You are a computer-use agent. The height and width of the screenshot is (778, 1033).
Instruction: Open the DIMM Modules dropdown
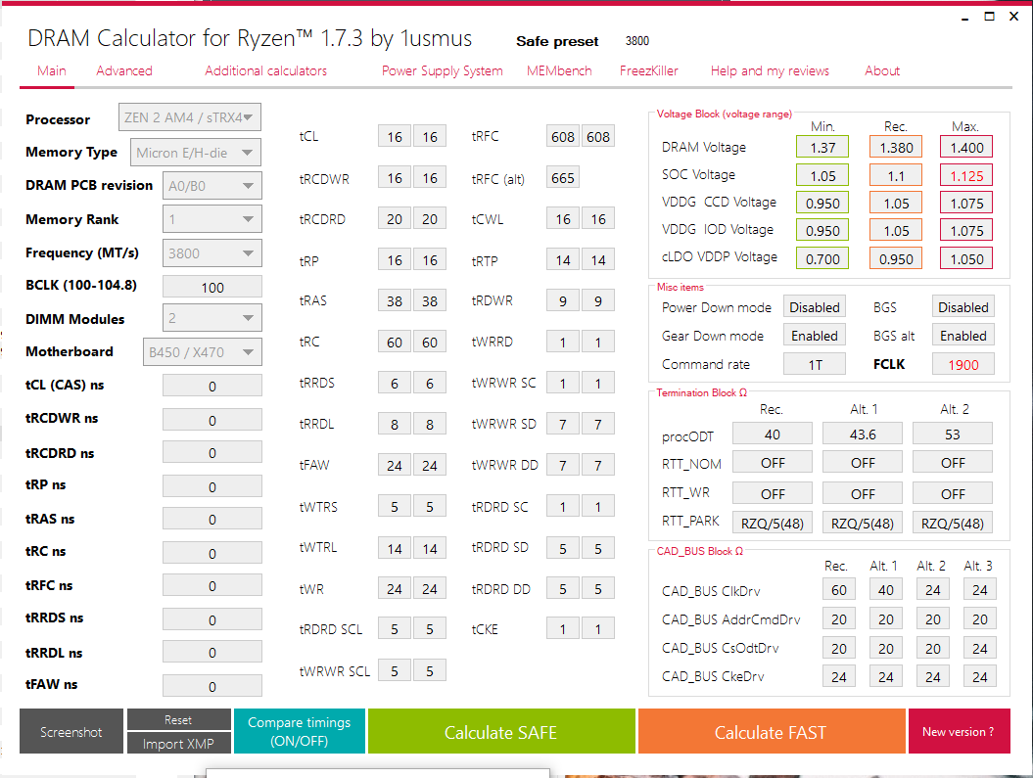click(212, 318)
